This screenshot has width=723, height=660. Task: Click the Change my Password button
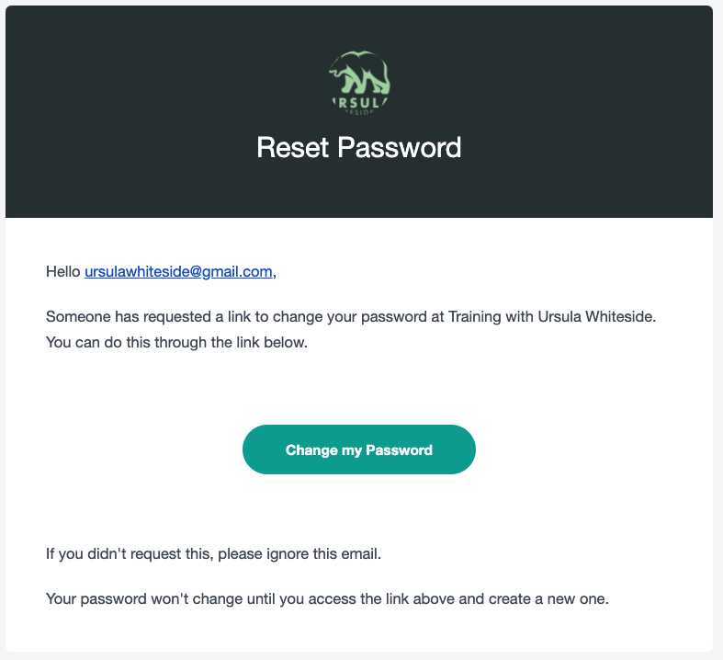coord(358,449)
